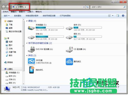Open the address bar history dropdown arrow

[x=84, y=7]
